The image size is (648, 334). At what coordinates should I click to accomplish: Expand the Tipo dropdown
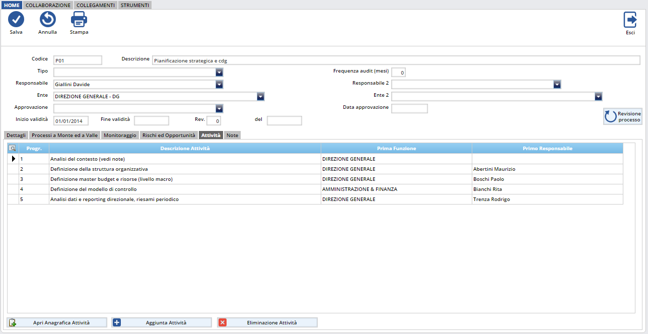point(219,73)
